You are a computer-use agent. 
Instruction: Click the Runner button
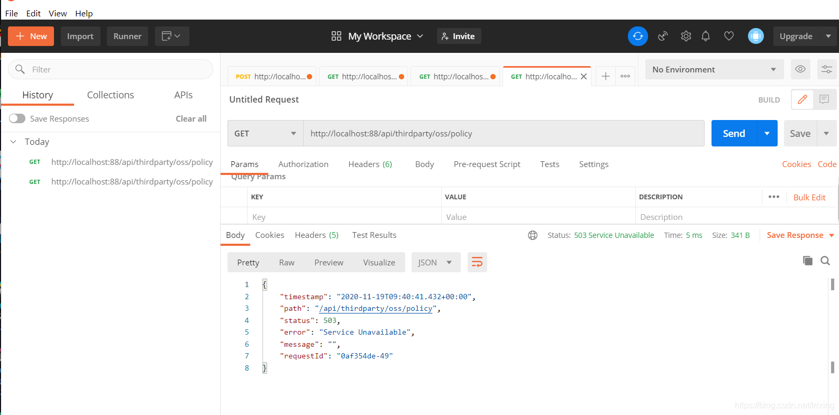127,36
